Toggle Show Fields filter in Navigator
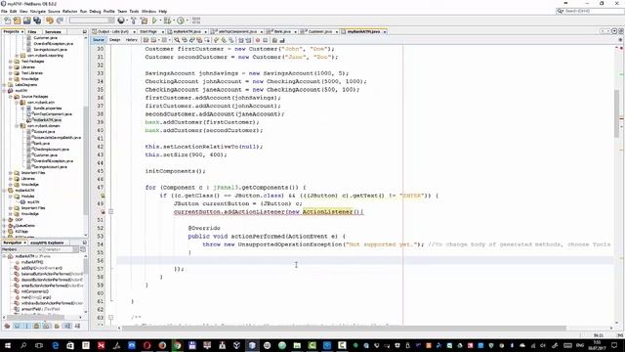 (x=18, y=326)
